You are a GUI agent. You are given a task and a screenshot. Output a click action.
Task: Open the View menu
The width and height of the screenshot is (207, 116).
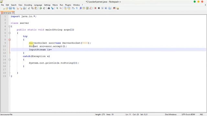pos(20,5)
